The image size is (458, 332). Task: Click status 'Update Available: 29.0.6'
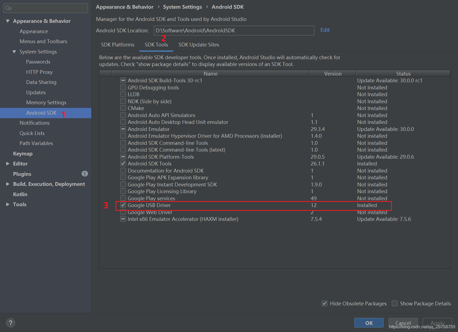tap(385, 157)
